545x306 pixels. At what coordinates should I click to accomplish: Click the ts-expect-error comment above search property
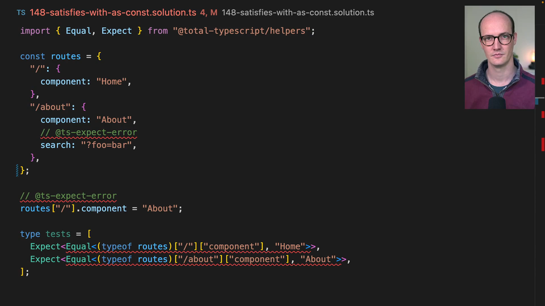click(x=89, y=133)
